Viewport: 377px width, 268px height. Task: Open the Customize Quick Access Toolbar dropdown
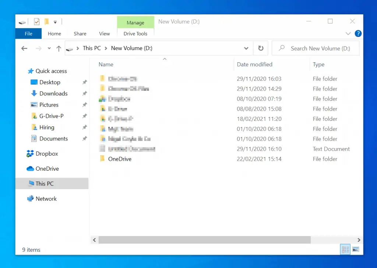(x=55, y=22)
